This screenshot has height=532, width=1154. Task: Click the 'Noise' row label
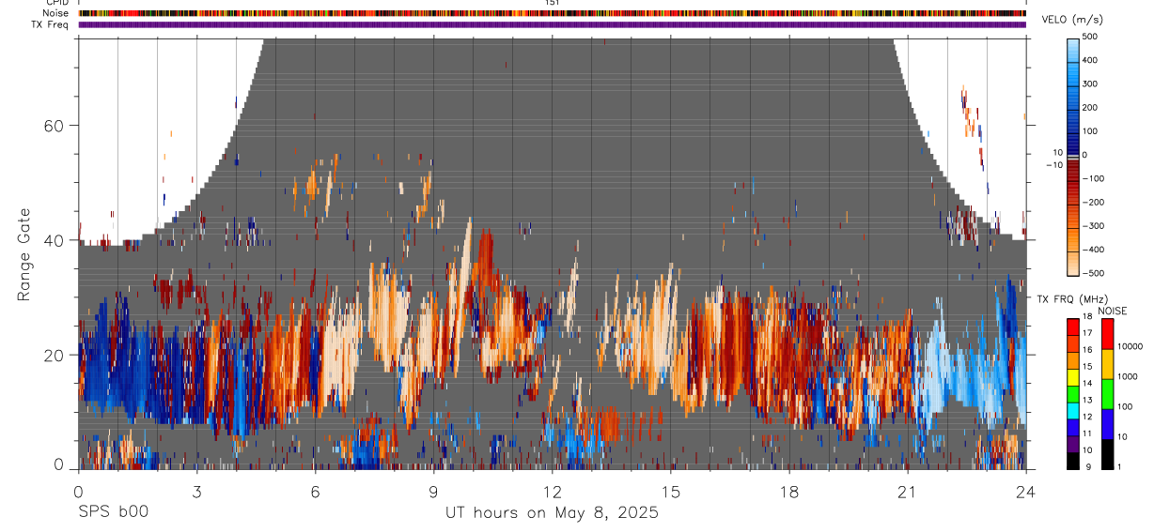pos(56,13)
